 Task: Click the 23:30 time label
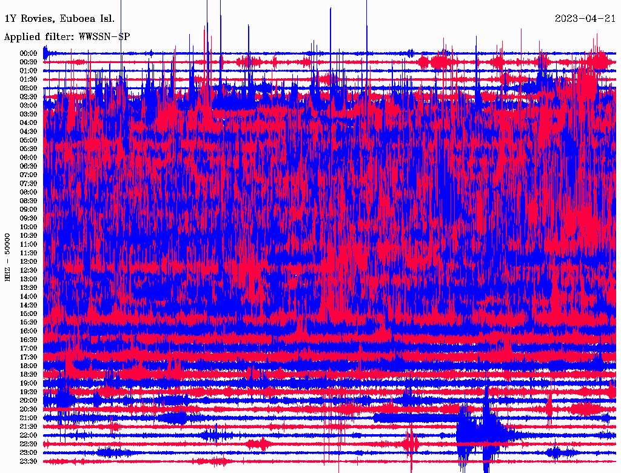coord(29,461)
